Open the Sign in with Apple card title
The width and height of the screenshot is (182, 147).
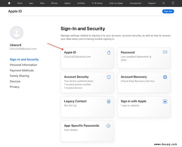click(134, 101)
